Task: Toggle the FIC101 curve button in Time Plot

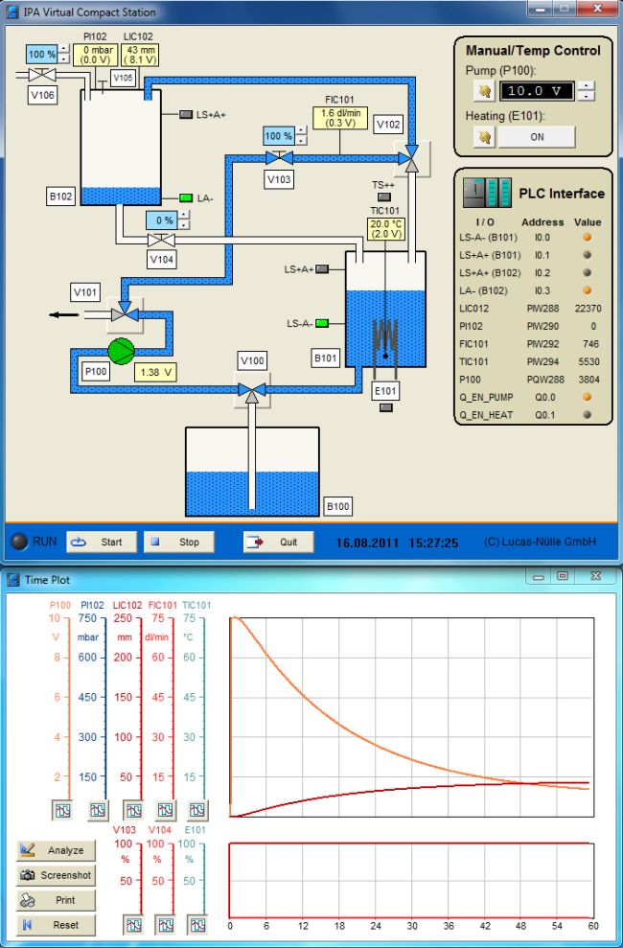Action: click(x=166, y=810)
